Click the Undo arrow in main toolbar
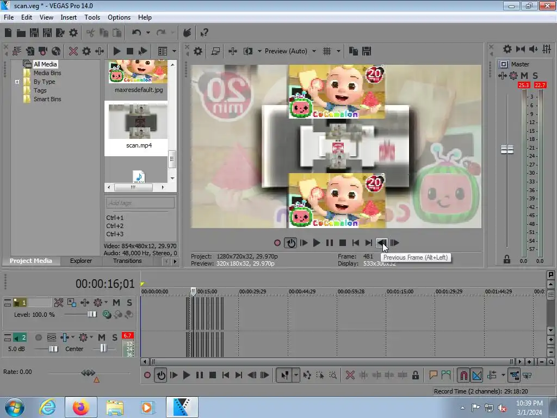This screenshot has height=418, width=557. coord(137,33)
